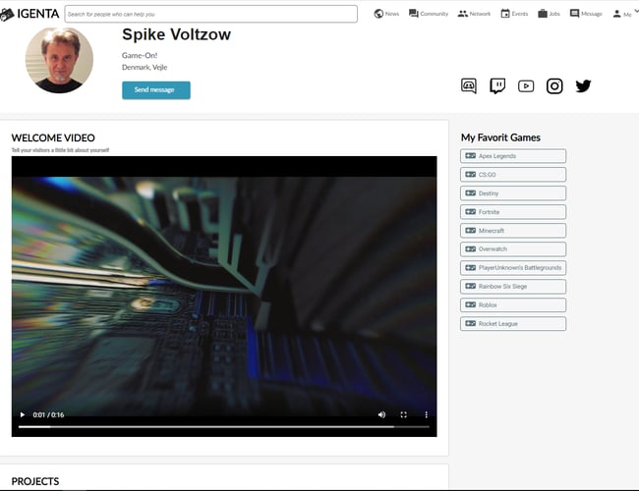Image resolution: width=639 pixels, height=491 pixels.
Task: Click the Send message button
Action: click(155, 90)
